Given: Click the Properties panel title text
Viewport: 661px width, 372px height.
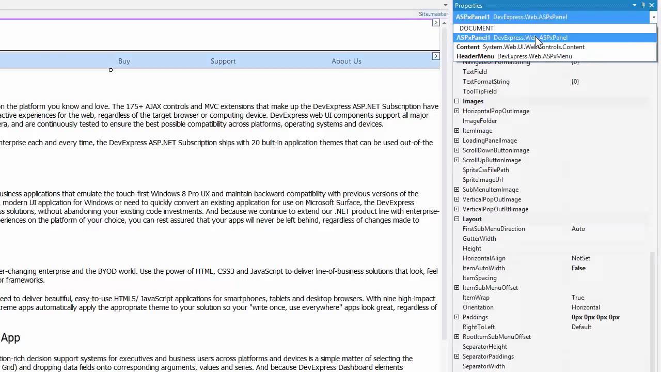Looking at the screenshot, I should click(468, 6).
